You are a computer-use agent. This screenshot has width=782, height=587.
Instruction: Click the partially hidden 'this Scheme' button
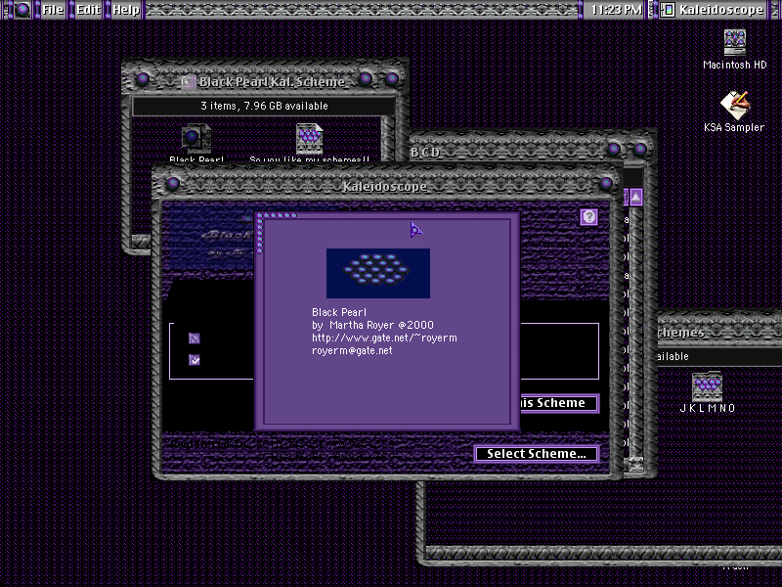559,403
